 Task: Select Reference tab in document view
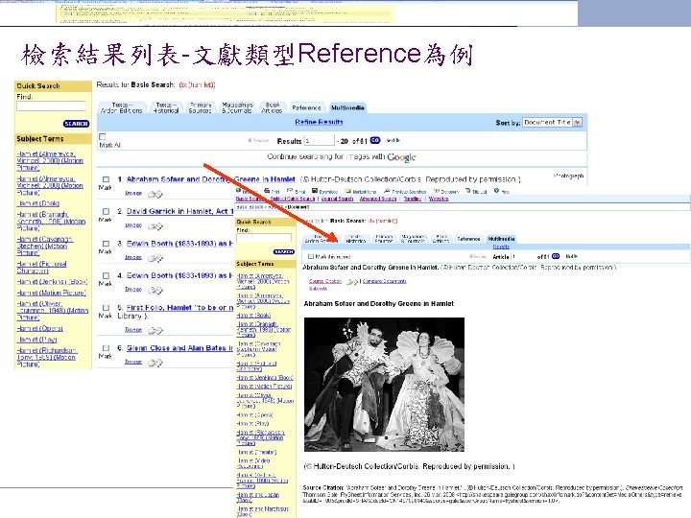point(468,239)
